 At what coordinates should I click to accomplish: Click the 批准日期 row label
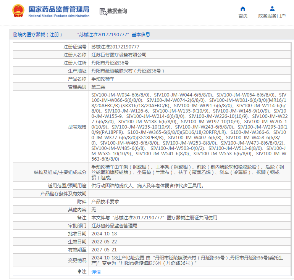pyautogui.click(x=77, y=234)
